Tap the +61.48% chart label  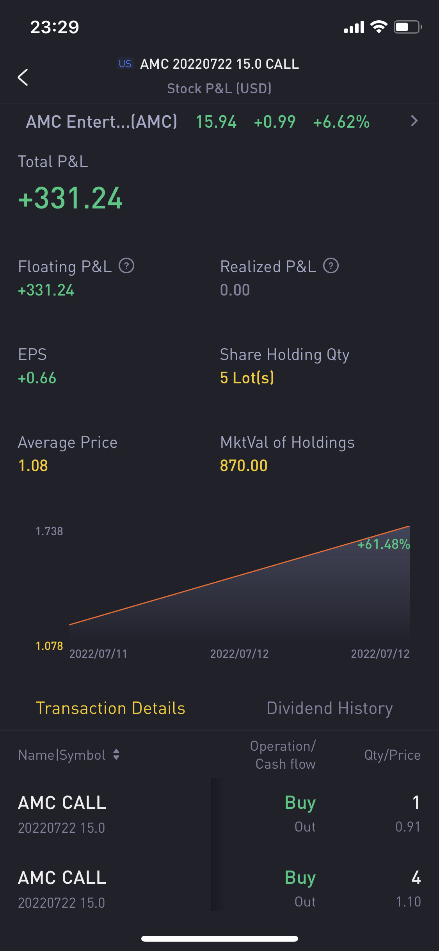click(x=384, y=544)
